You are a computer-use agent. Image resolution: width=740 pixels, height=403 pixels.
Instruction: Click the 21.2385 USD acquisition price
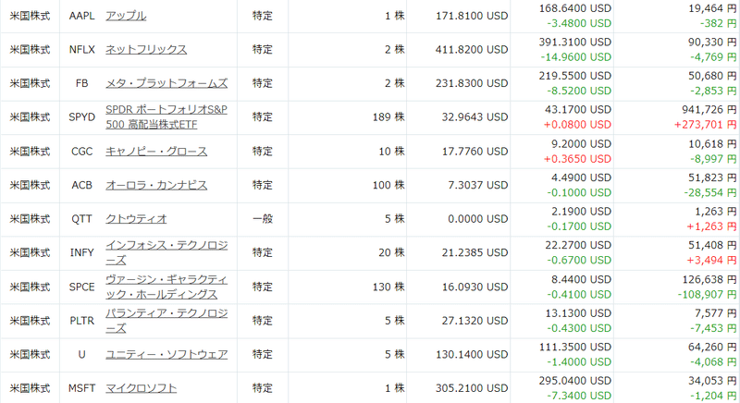tap(475, 252)
